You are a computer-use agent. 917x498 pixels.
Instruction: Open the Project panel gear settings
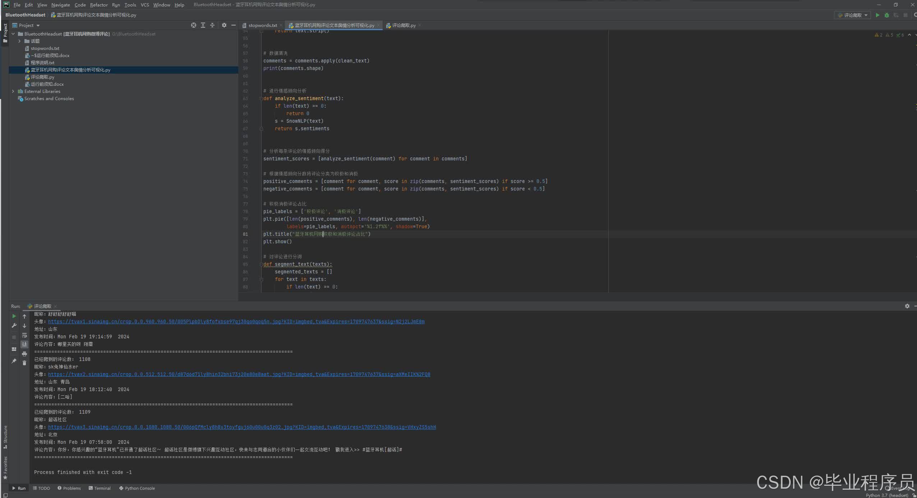pyautogui.click(x=224, y=25)
